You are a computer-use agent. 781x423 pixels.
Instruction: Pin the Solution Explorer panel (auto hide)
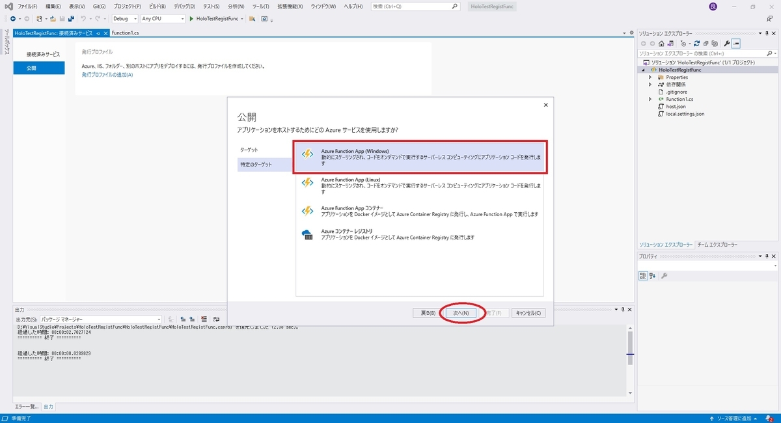click(x=767, y=33)
